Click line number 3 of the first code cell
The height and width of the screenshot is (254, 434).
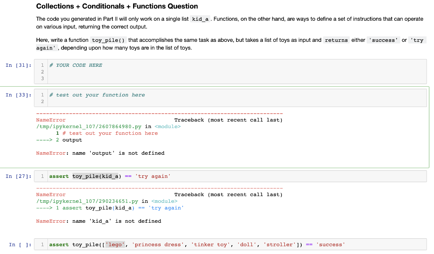coord(42,78)
